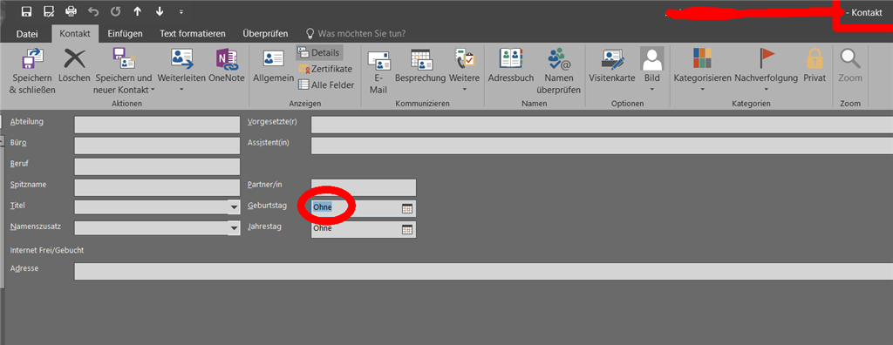Screen dimensions: 893x345
Task: Open the Adressbuch
Action: 510,65
